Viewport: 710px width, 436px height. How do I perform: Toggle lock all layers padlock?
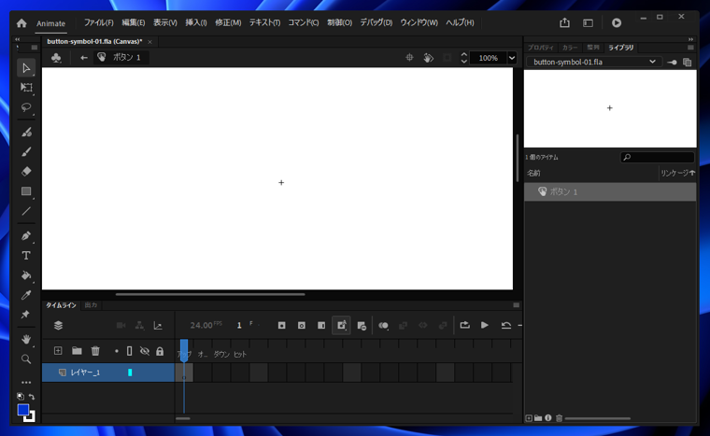coord(160,351)
